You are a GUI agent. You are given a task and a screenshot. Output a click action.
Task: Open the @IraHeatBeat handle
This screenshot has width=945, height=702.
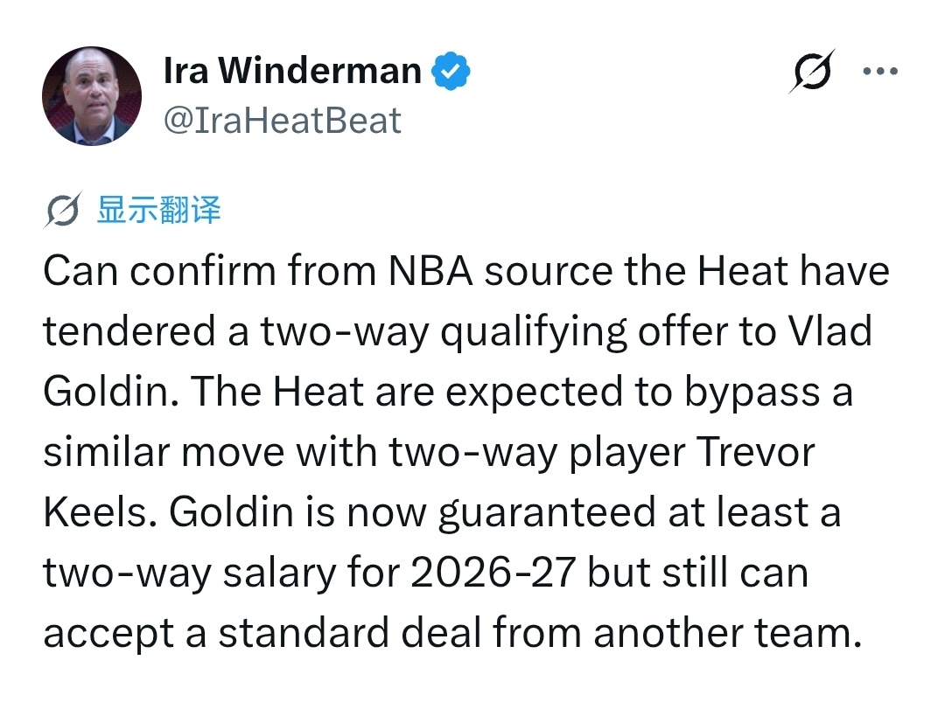[282, 121]
